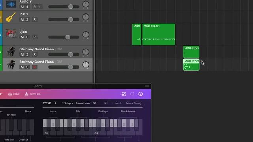The image size is (253, 142).
Task: Click the Ride Bell label
Action: [x=9, y=140]
